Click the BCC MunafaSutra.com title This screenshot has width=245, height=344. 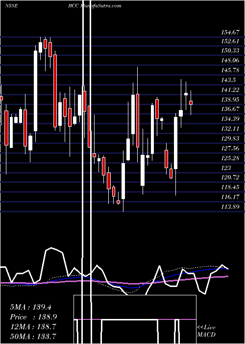(x=95, y=6)
